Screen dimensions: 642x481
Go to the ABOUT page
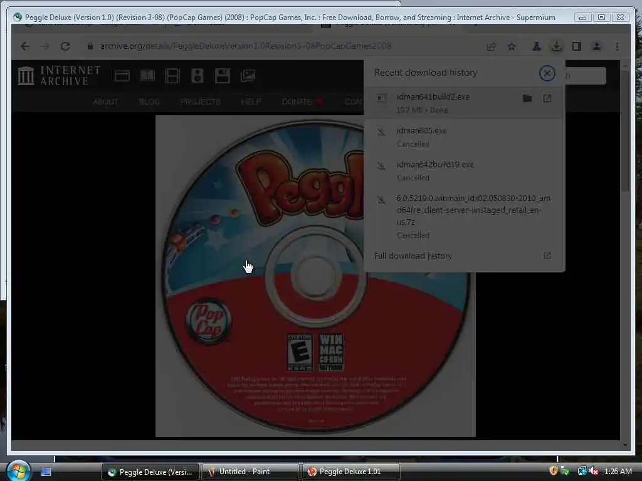click(x=105, y=102)
